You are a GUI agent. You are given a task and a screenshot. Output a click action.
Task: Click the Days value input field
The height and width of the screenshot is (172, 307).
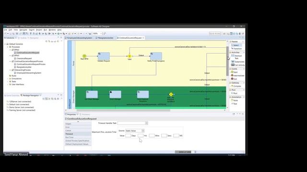tap(128, 136)
